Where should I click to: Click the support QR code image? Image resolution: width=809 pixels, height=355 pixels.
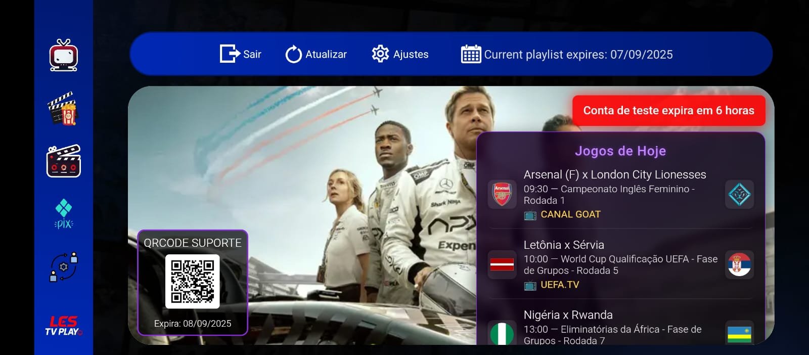pyautogui.click(x=192, y=281)
